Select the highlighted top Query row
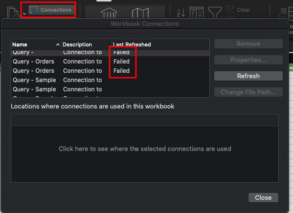 (110, 53)
